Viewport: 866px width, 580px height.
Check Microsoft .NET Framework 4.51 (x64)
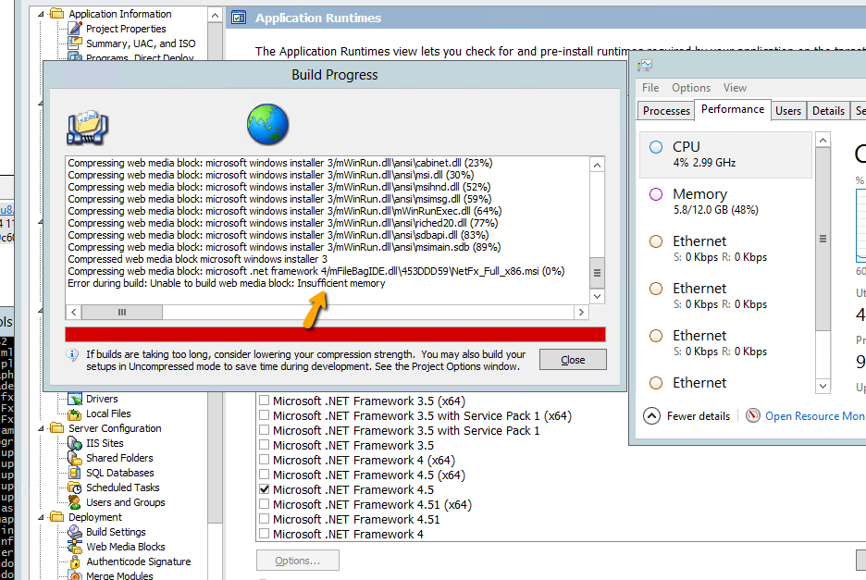click(x=264, y=504)
